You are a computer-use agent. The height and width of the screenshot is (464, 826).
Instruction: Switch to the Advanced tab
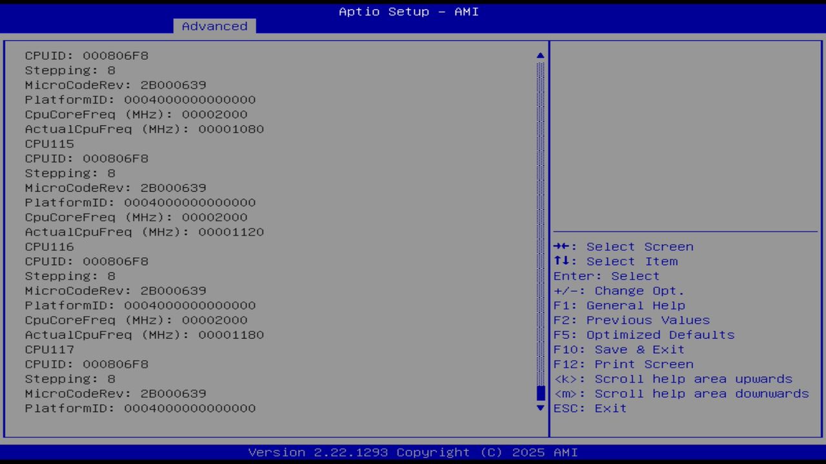point(214,26)
